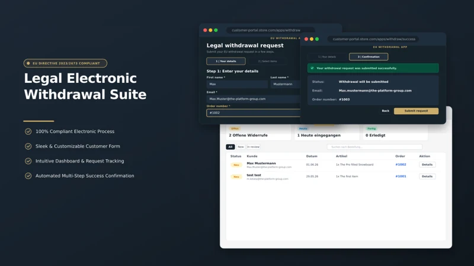The image size is (474, 266).
Task: Click article '1x The Pro filled Snowboard'
Action: coord(354,165)
